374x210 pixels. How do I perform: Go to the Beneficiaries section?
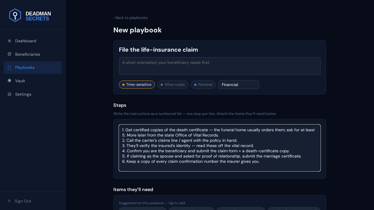[32, 54]
